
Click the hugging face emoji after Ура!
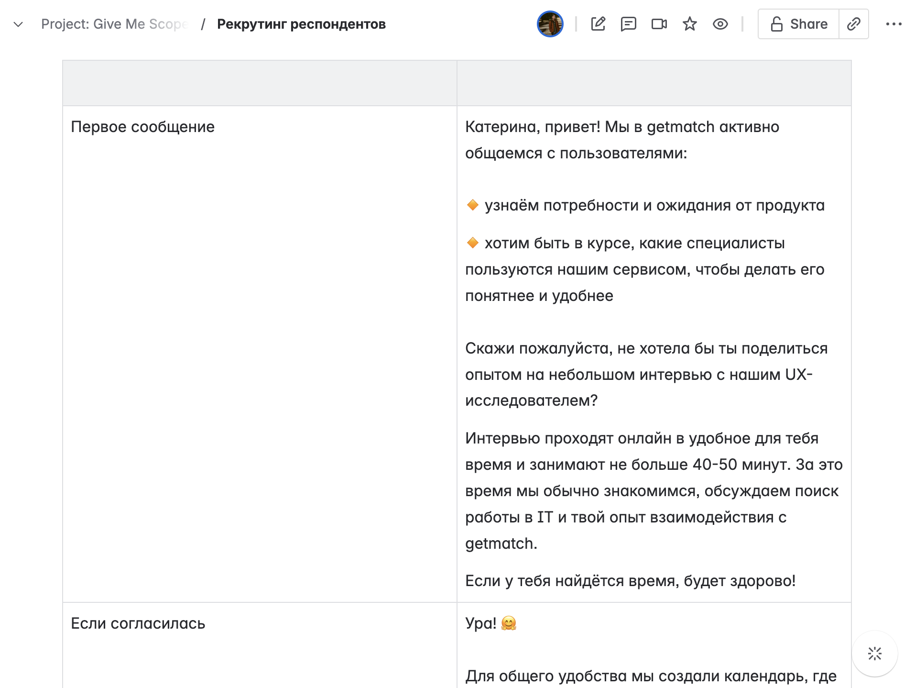tap(509, 623)
